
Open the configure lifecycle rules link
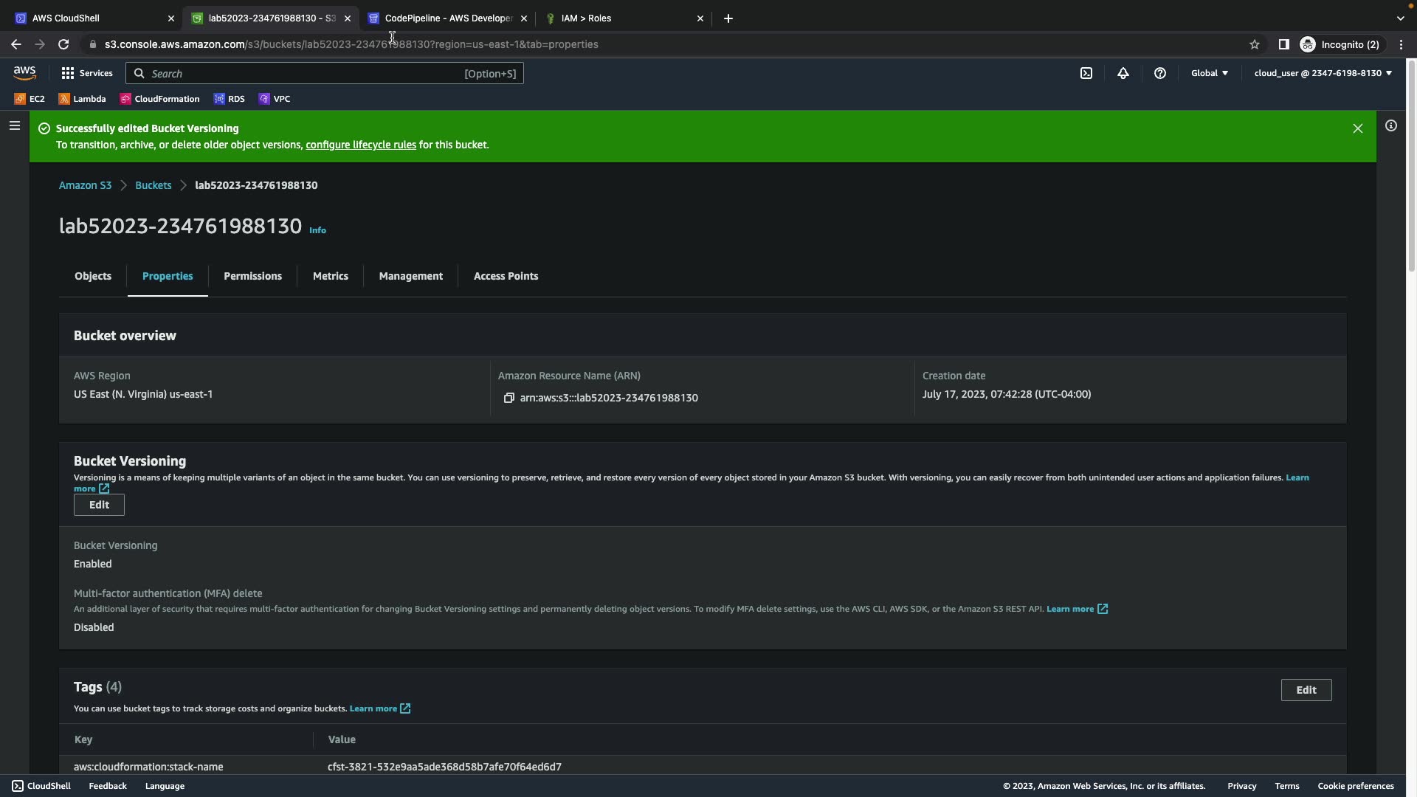(x=360, y=145)
